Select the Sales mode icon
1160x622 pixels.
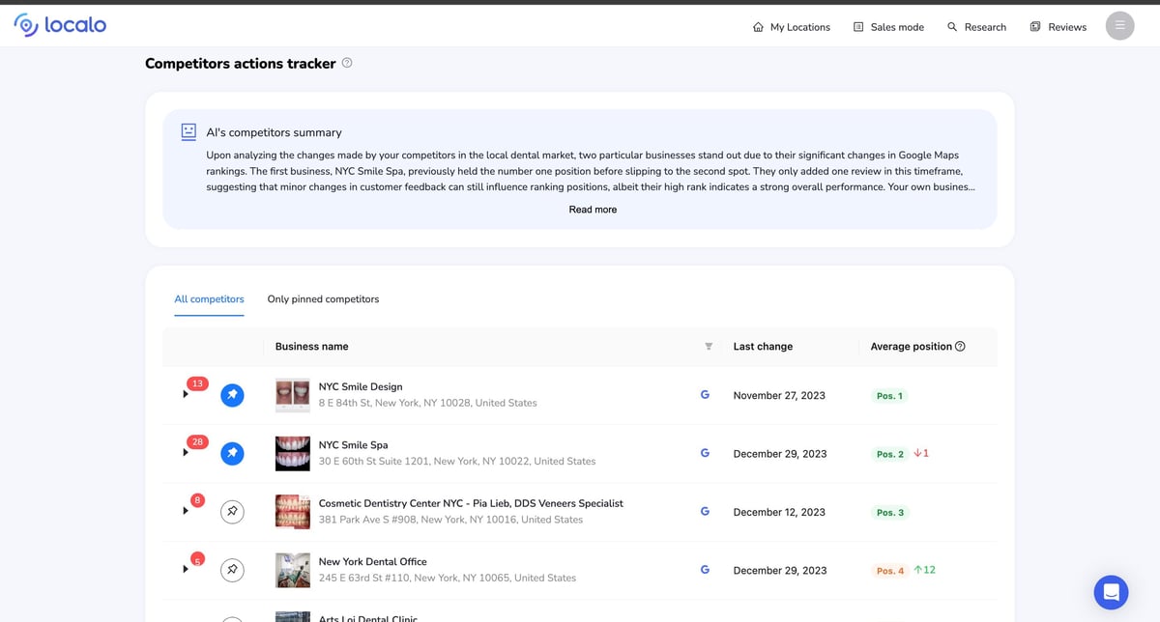point(857,26)
